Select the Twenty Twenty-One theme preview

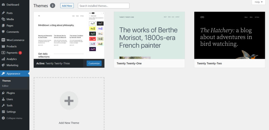pyautogui.click(x=149, y=35)
